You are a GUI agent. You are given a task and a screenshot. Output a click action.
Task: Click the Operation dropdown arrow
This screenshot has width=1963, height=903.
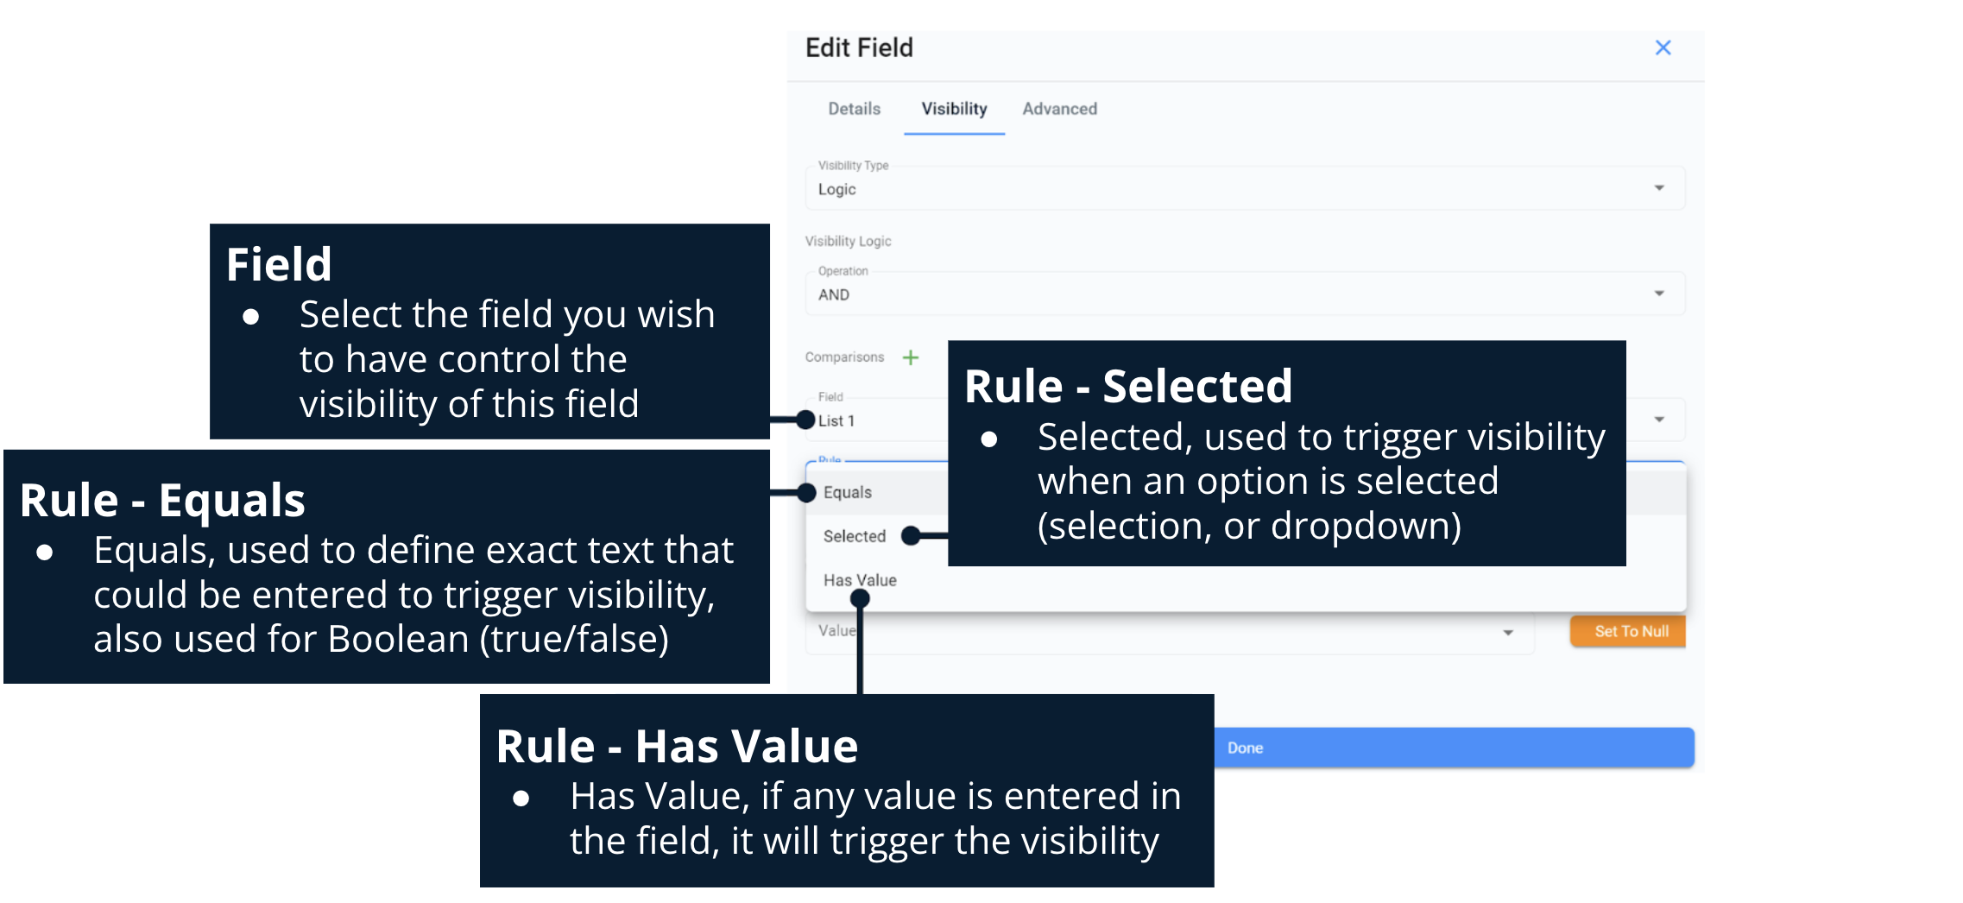pos(1659,294)
